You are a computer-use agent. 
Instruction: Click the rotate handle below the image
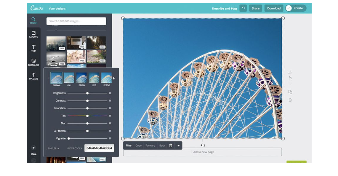coord(203,145)
